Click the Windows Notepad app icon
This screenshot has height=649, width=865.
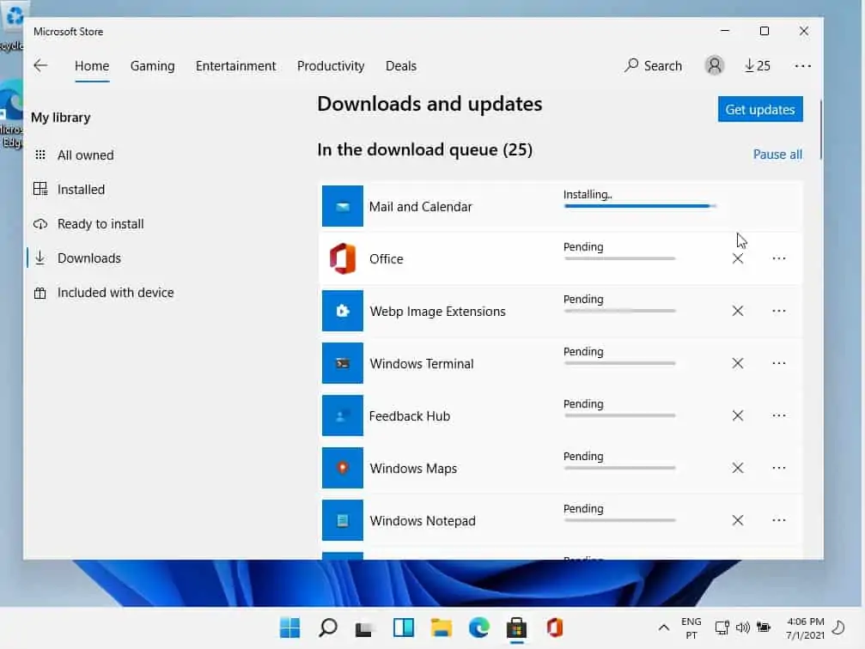pyautogui.click(x=343, y=520)
